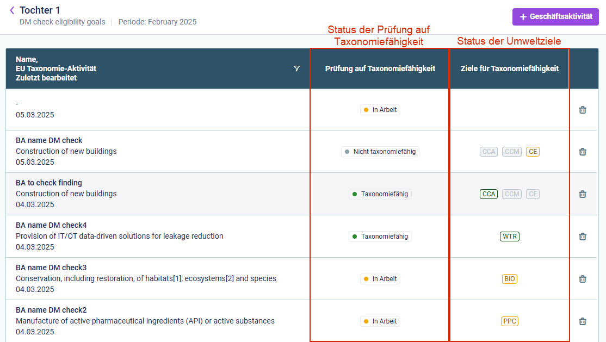This screenshot has height=342, width=606.
Task: Click the In Arbeit status for BA name DM check2
Action: 380,321
